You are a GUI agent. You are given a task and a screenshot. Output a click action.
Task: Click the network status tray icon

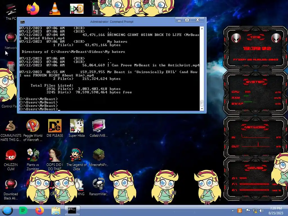255,211
